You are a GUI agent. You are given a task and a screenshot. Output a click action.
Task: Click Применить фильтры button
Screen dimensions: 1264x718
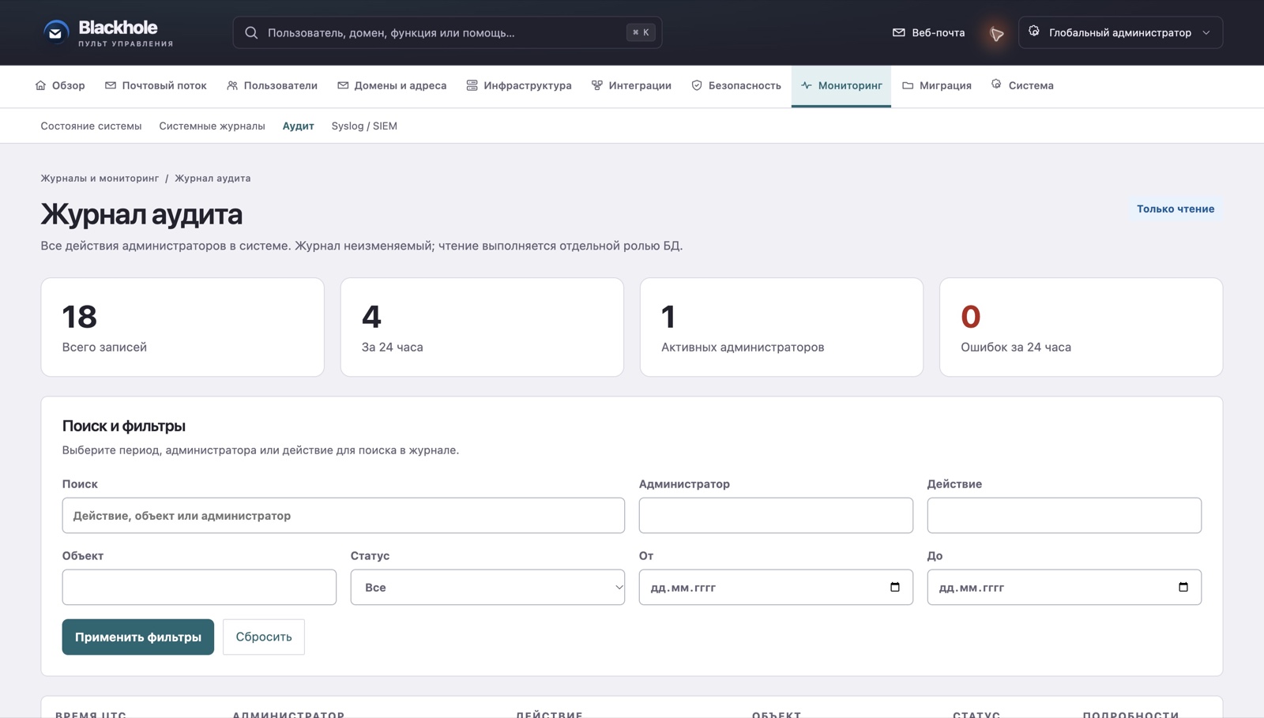pos(138,637)
